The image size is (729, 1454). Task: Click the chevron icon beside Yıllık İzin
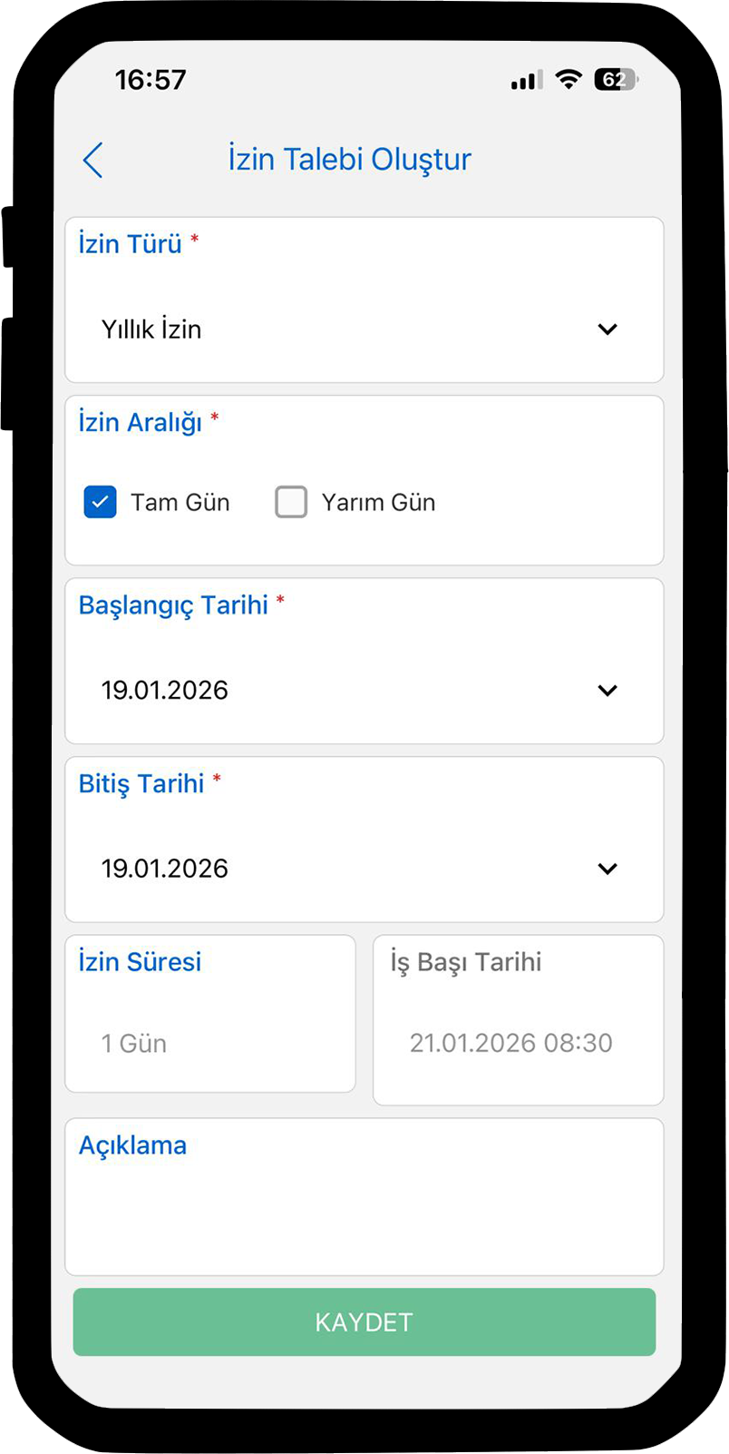point(607,329)
